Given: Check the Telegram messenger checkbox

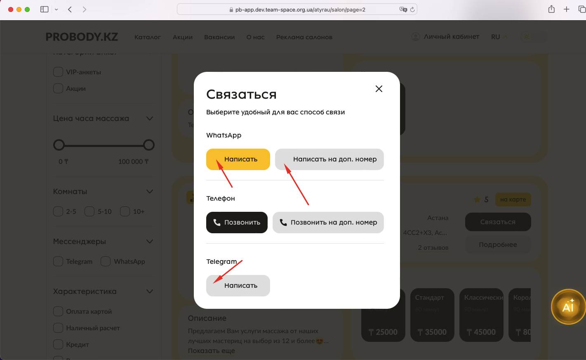Looking at the screenshot, I should 58,261.
